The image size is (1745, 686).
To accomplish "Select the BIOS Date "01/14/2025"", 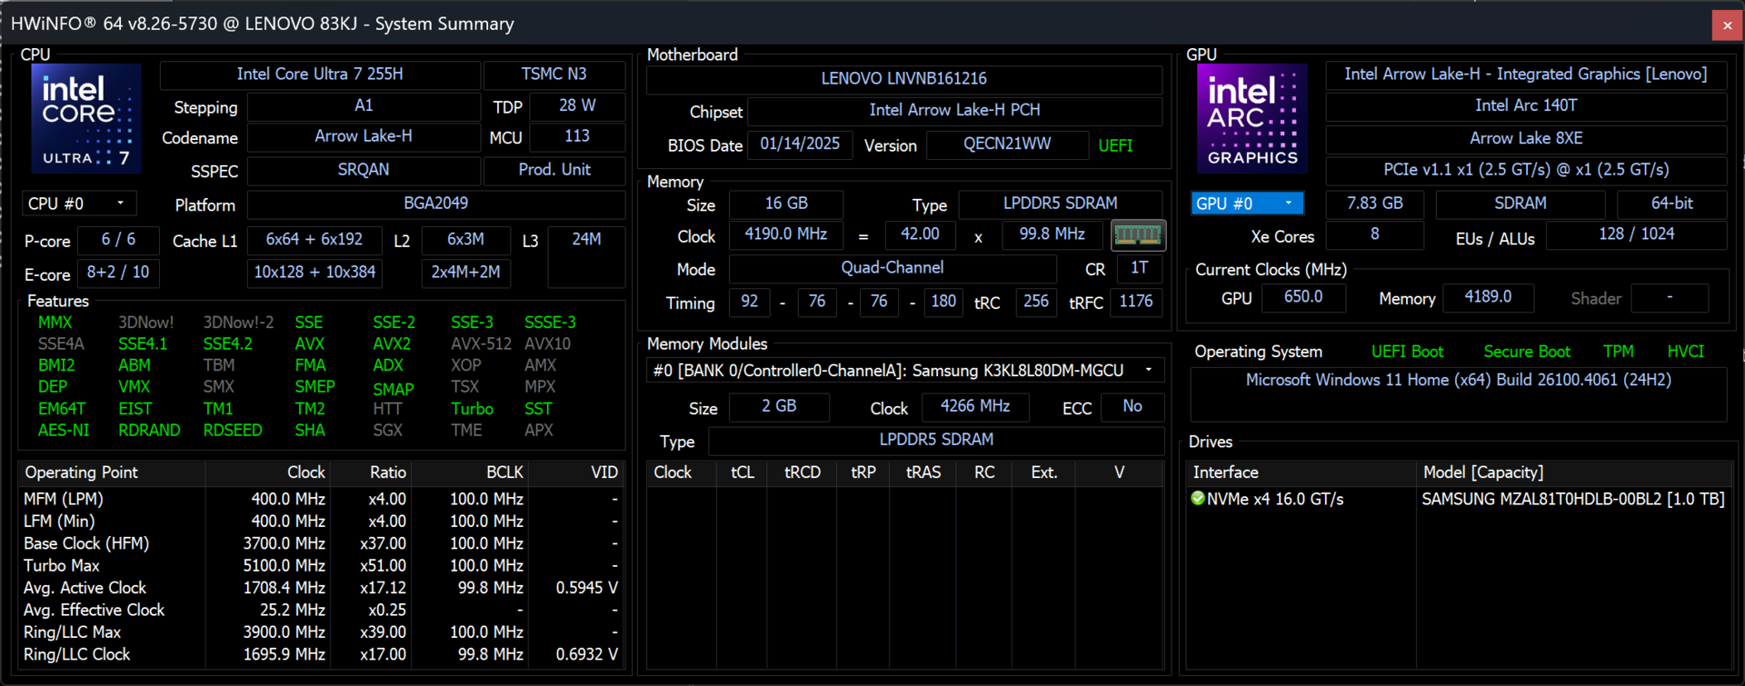I will 800,144.
